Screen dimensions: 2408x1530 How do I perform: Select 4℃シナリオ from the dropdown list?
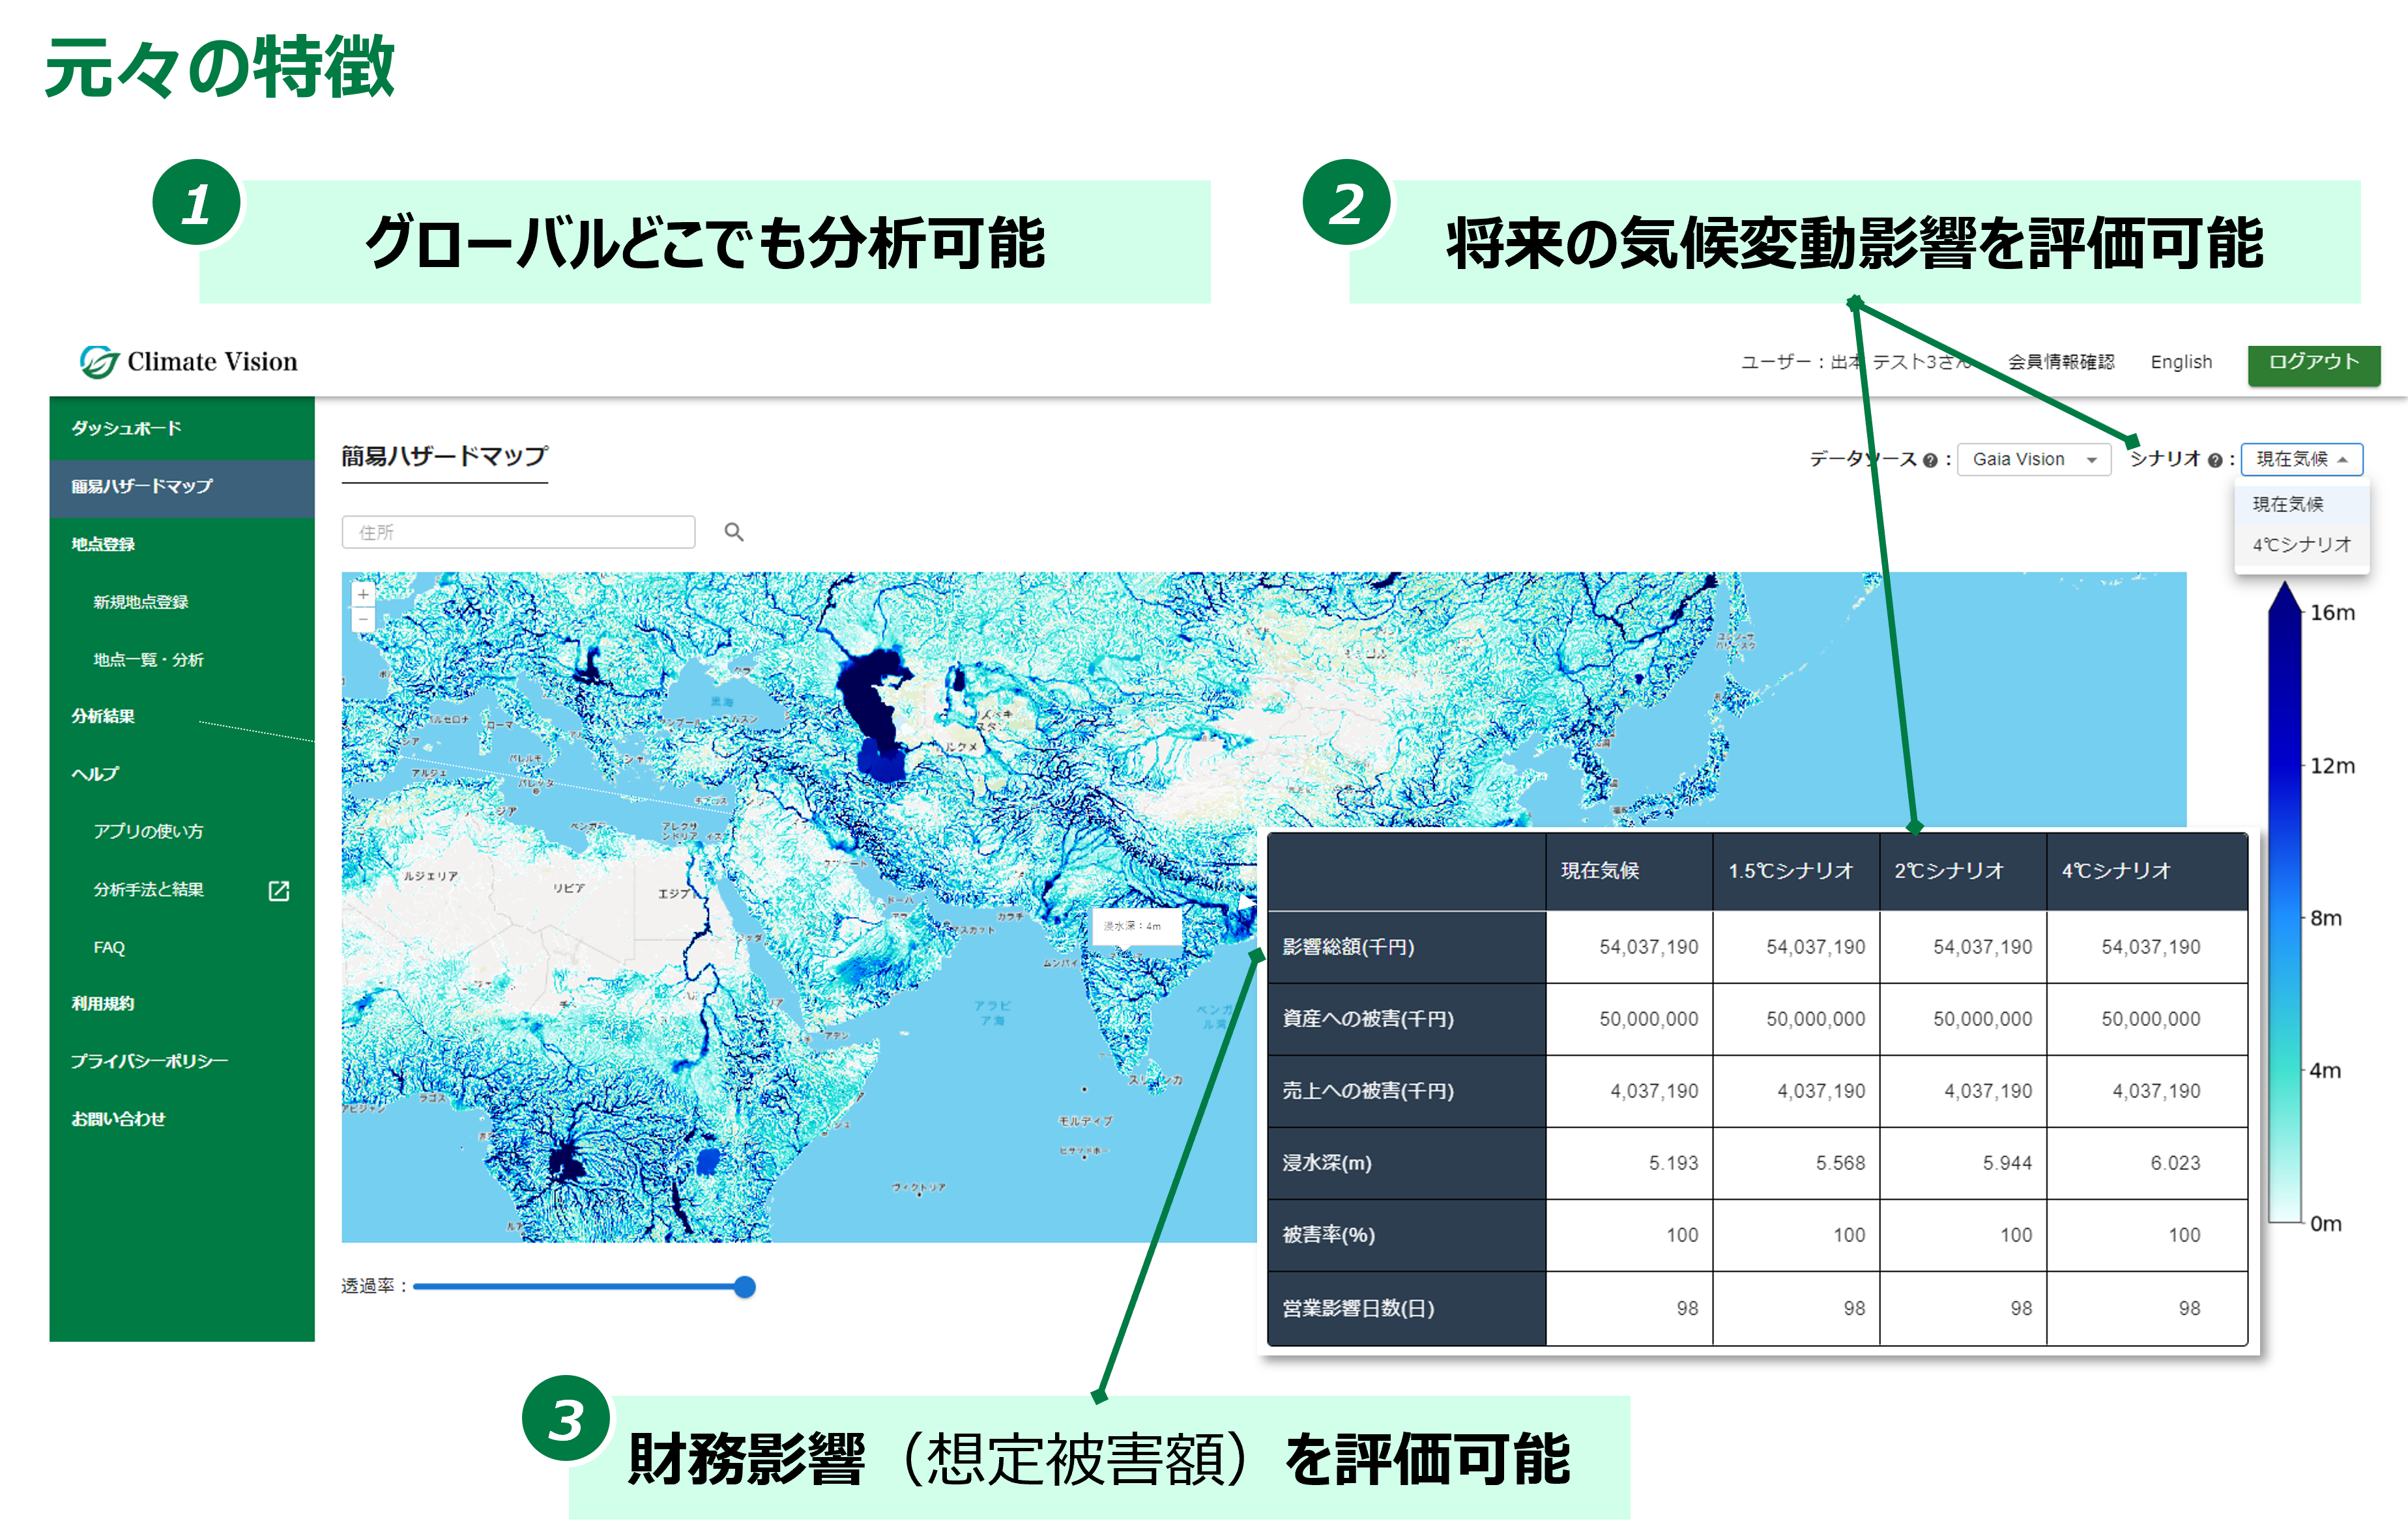tap(2301, 545)
